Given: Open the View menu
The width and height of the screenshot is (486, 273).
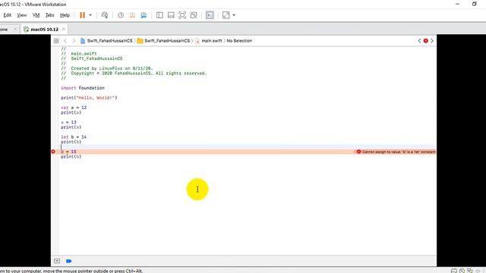Looking at the screenshot, I should pyautogui.click(x=22, y=15).
